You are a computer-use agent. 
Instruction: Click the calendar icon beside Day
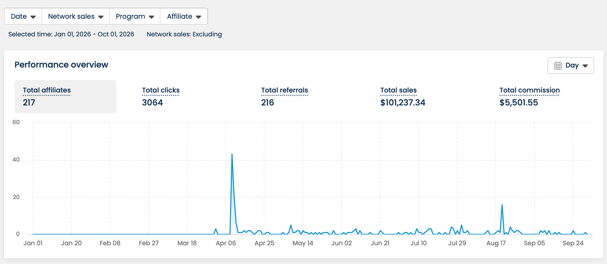click(x=558, y=66)
